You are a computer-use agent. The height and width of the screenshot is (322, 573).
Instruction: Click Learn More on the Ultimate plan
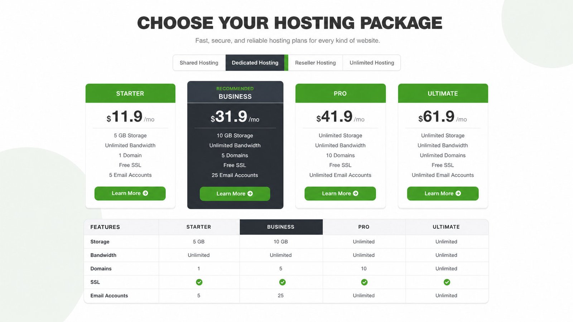(x=443, y=193)
